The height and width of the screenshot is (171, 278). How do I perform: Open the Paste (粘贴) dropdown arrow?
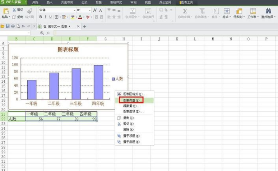click(9, 17)
